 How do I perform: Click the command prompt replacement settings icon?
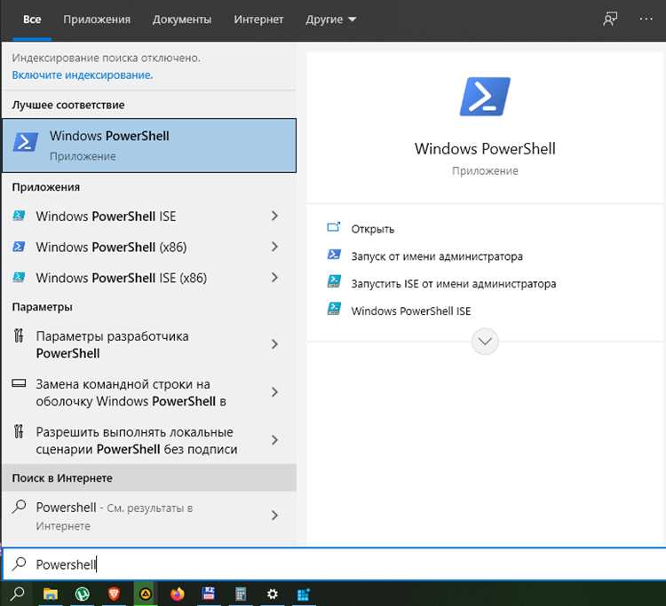[x=19, y=383]
